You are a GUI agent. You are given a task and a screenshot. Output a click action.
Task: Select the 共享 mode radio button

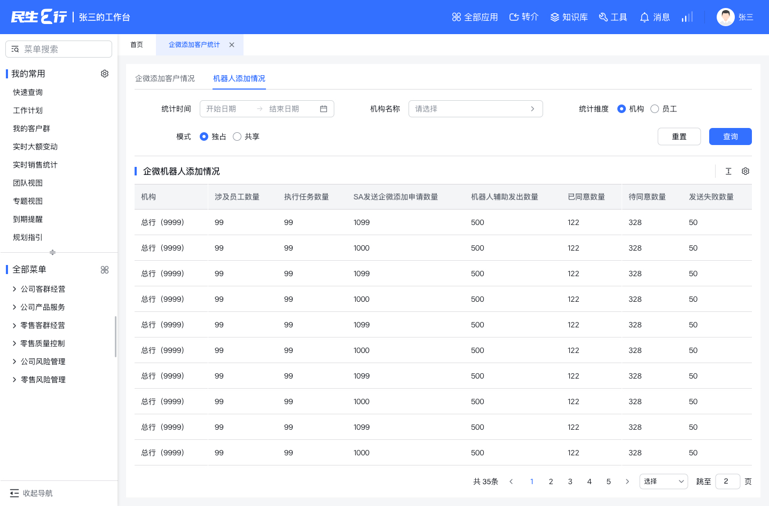237,136
